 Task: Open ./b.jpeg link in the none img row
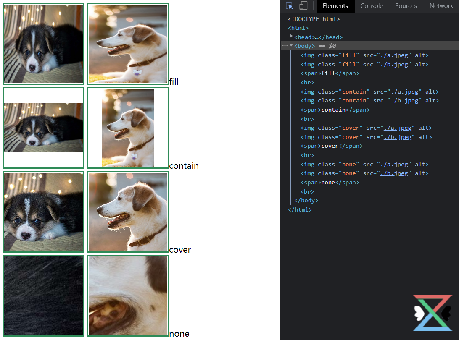click(x=394, y=173)
